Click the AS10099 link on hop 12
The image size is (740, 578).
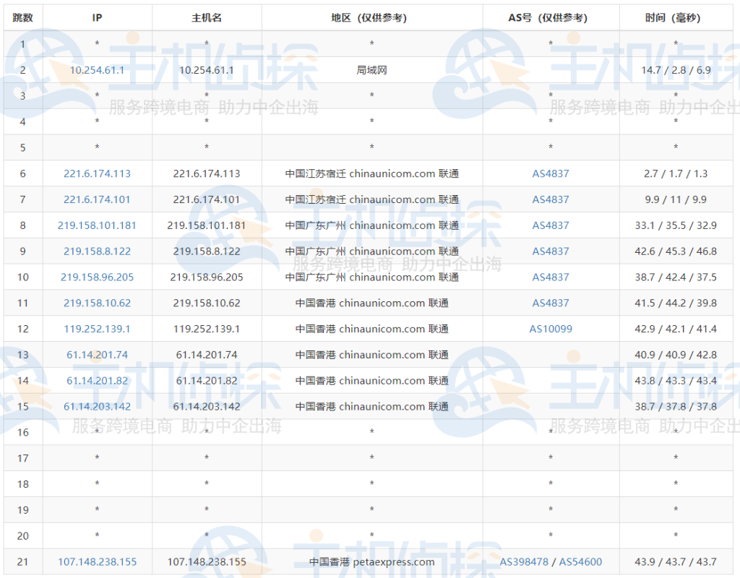point(550,329)
